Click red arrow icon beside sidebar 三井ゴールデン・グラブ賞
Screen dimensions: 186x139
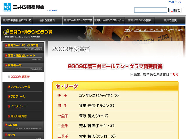coord(6,46)
